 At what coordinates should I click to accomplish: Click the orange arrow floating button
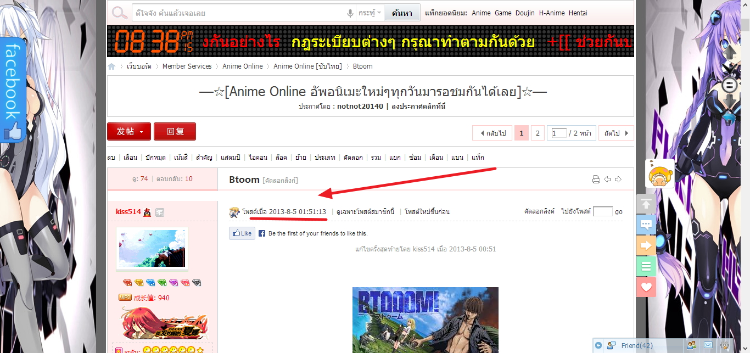tap(646, 245)
